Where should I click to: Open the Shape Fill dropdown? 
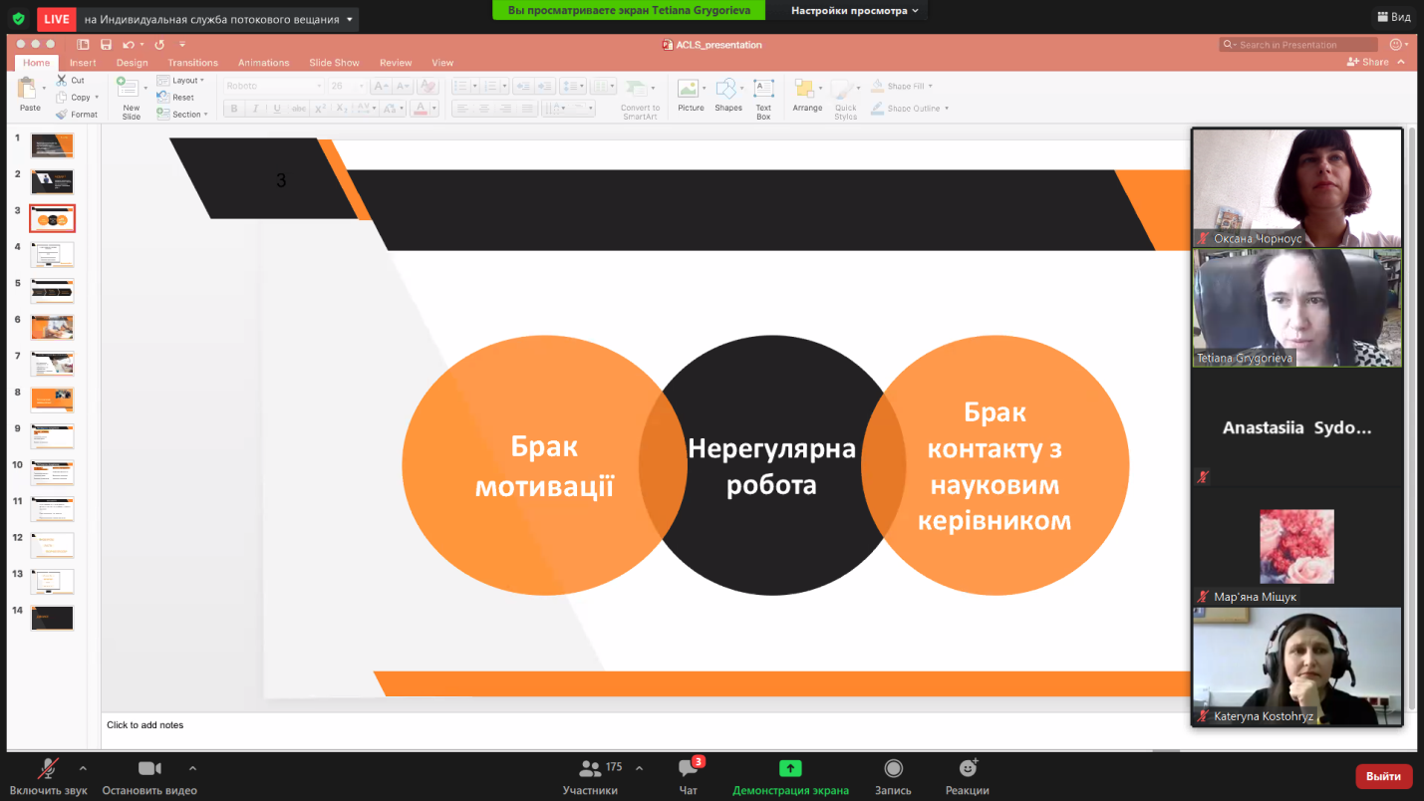902,87
